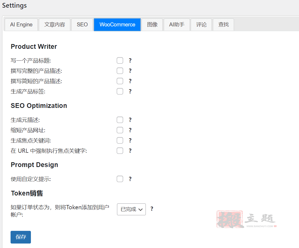Viewport: 299px width, 248px height.
Task: Click the Token销售 heading
Action: (x=27, y=193)
